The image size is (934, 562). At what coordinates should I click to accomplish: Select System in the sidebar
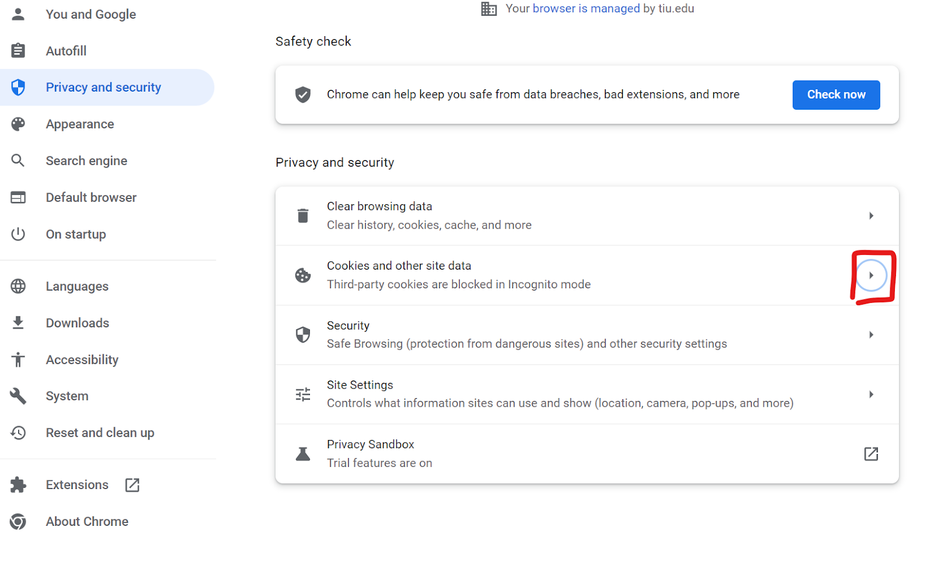(67, 396)
